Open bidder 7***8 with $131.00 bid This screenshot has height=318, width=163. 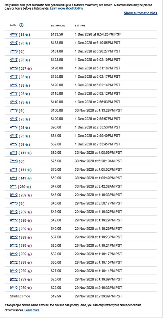[x=13, y=51]
